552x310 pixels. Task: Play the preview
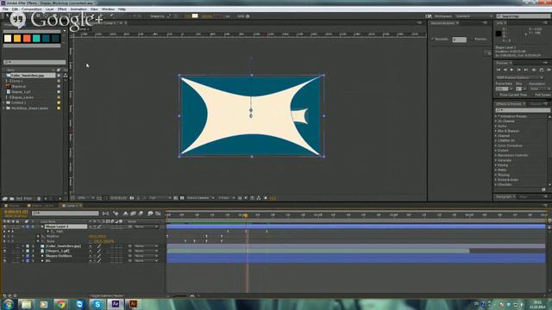point(511,70)
